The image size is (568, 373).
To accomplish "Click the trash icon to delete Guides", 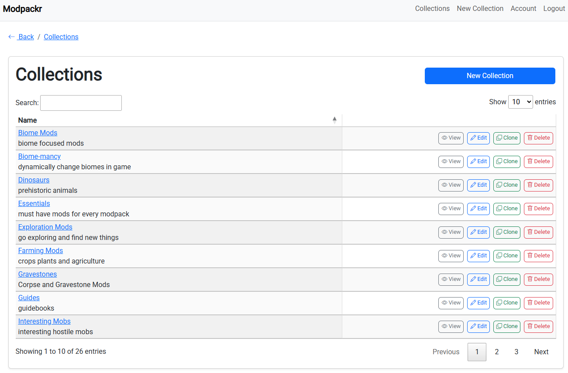I will point(531,303).
